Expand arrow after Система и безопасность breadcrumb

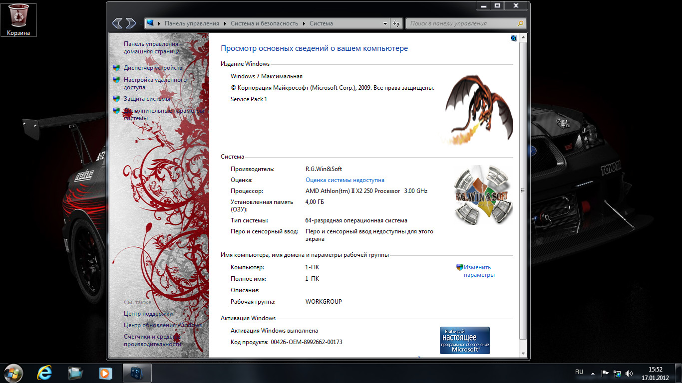click(x=304, y=23)
